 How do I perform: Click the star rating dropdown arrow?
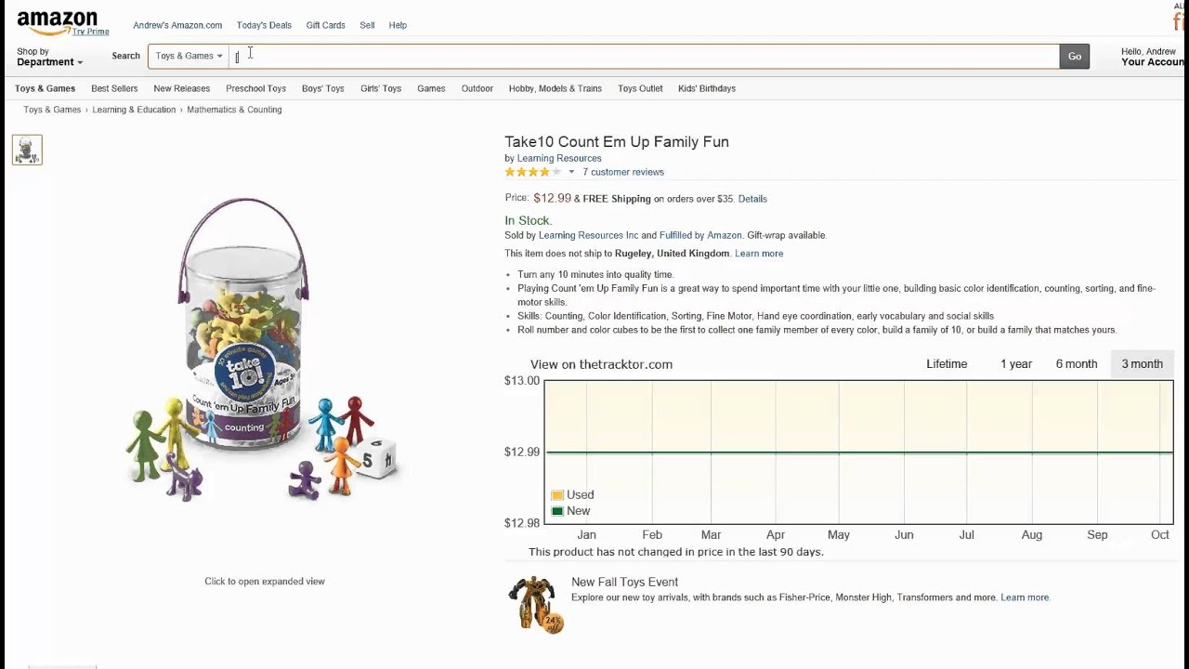point(571,172)
